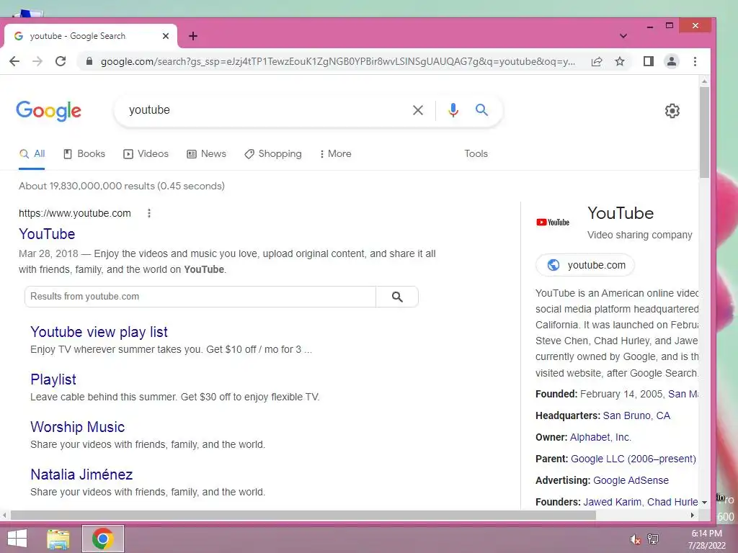Open Chrome side panel icon
738x553 pixels.
[649, 61]
